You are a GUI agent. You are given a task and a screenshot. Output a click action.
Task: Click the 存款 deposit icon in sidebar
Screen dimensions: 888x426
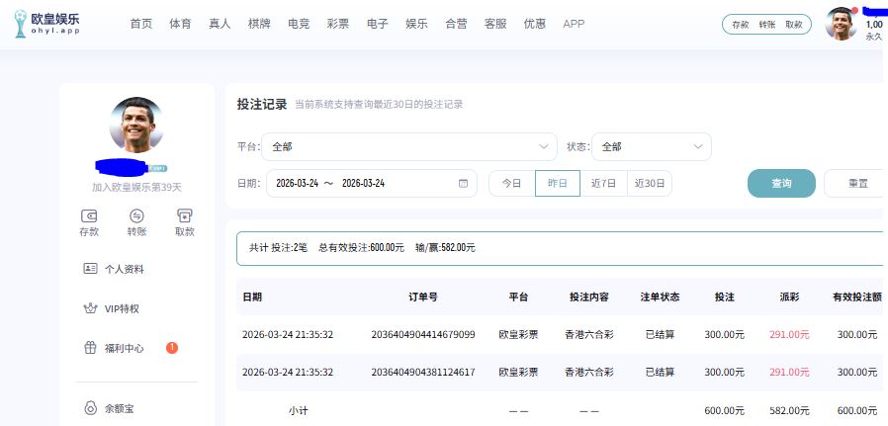coord(89,217)
